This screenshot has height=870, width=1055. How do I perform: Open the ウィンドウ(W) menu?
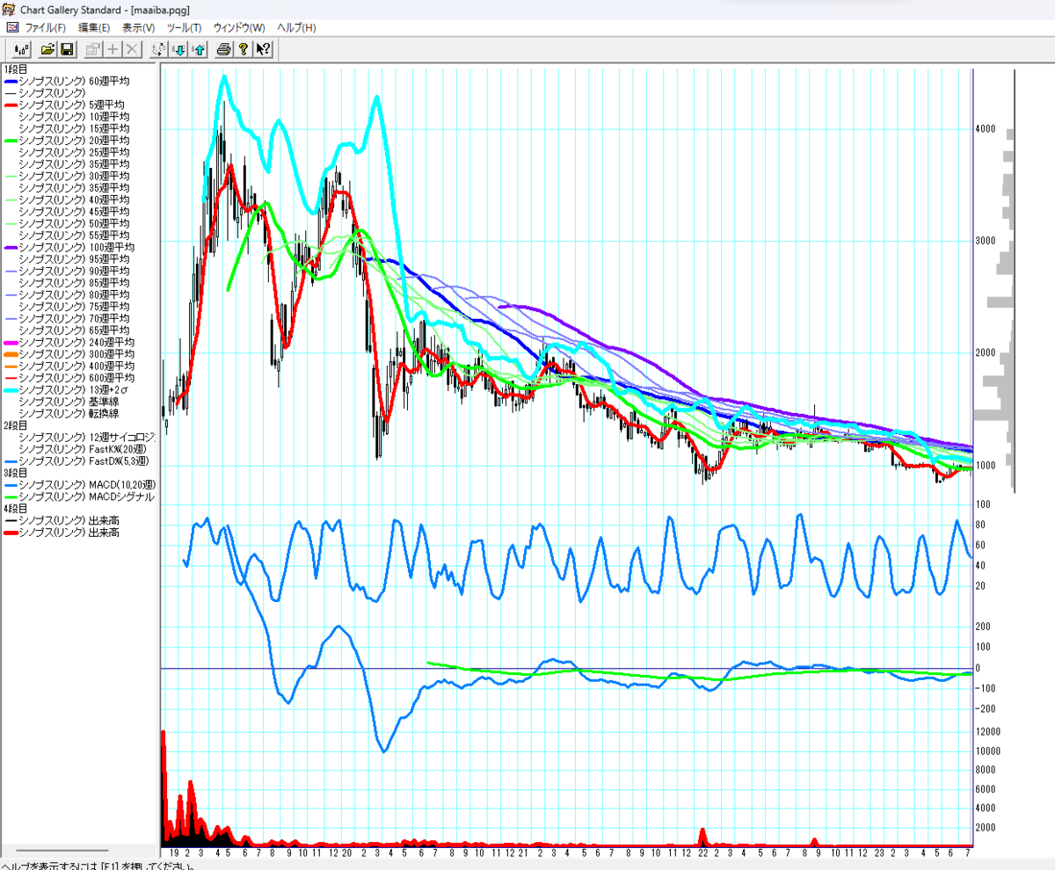point(239,27)
